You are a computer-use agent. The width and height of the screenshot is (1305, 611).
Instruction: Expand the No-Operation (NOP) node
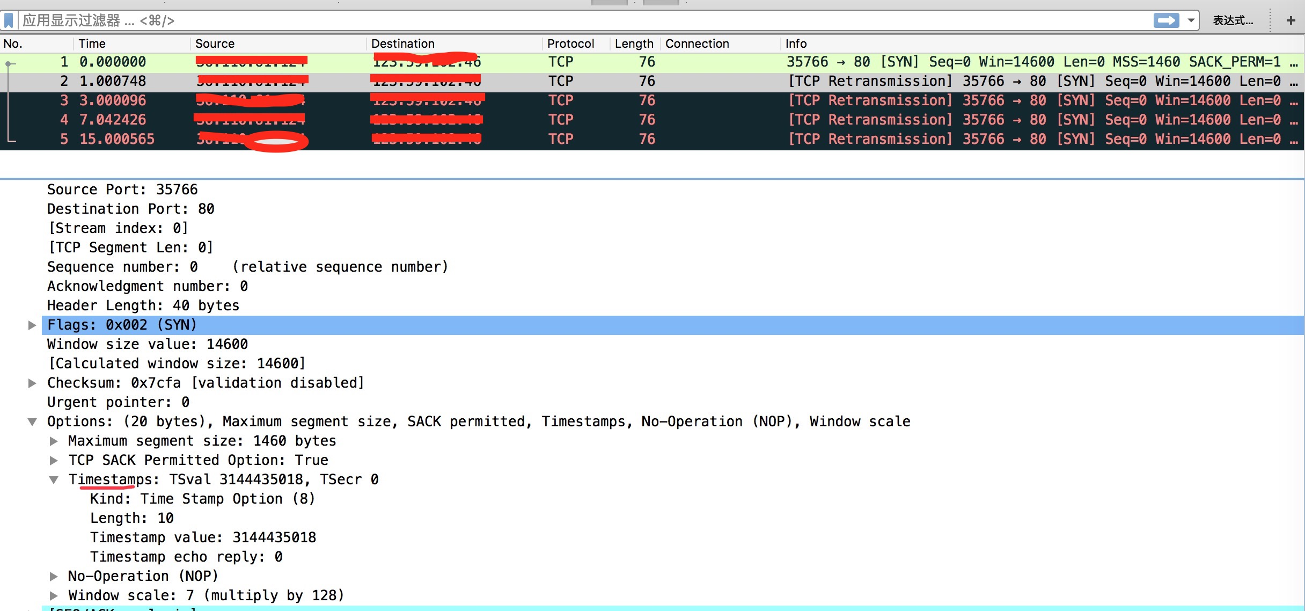pos(54,576)
